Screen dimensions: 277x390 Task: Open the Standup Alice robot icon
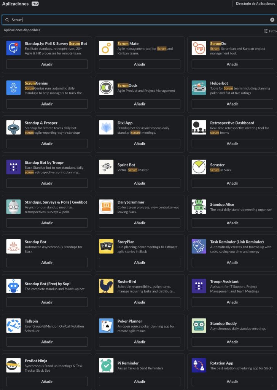click(x=199, y=207)
